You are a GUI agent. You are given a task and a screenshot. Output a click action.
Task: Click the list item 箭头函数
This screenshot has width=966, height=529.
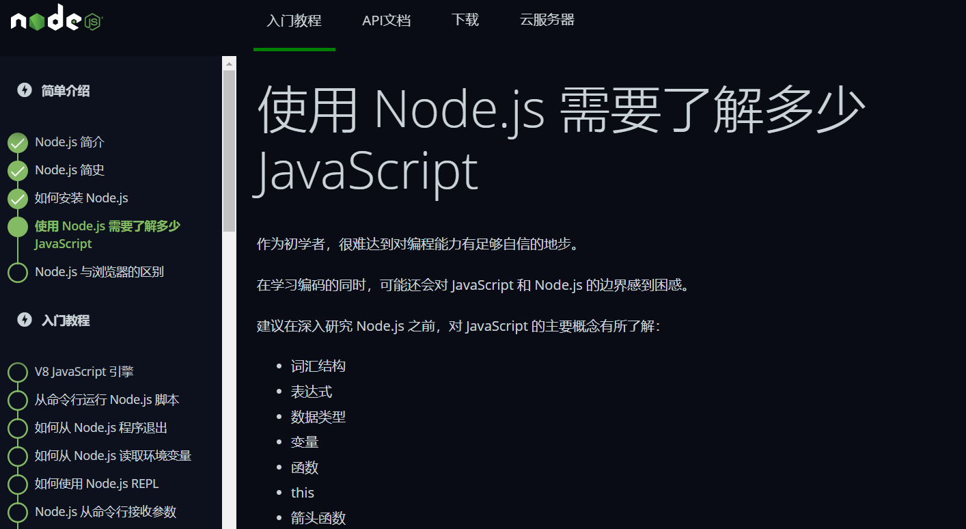tap(318, 518)
